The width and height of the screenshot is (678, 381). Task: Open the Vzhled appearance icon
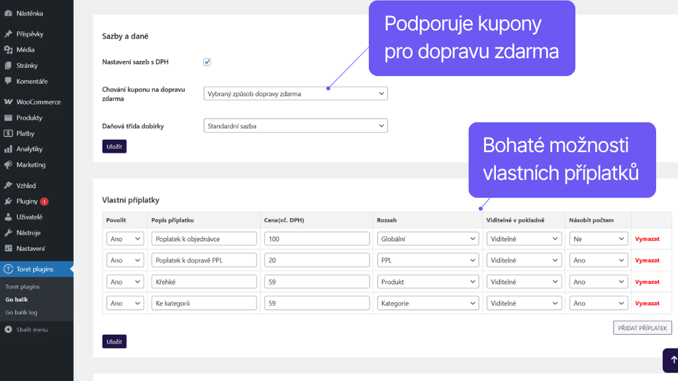(9, 185)
